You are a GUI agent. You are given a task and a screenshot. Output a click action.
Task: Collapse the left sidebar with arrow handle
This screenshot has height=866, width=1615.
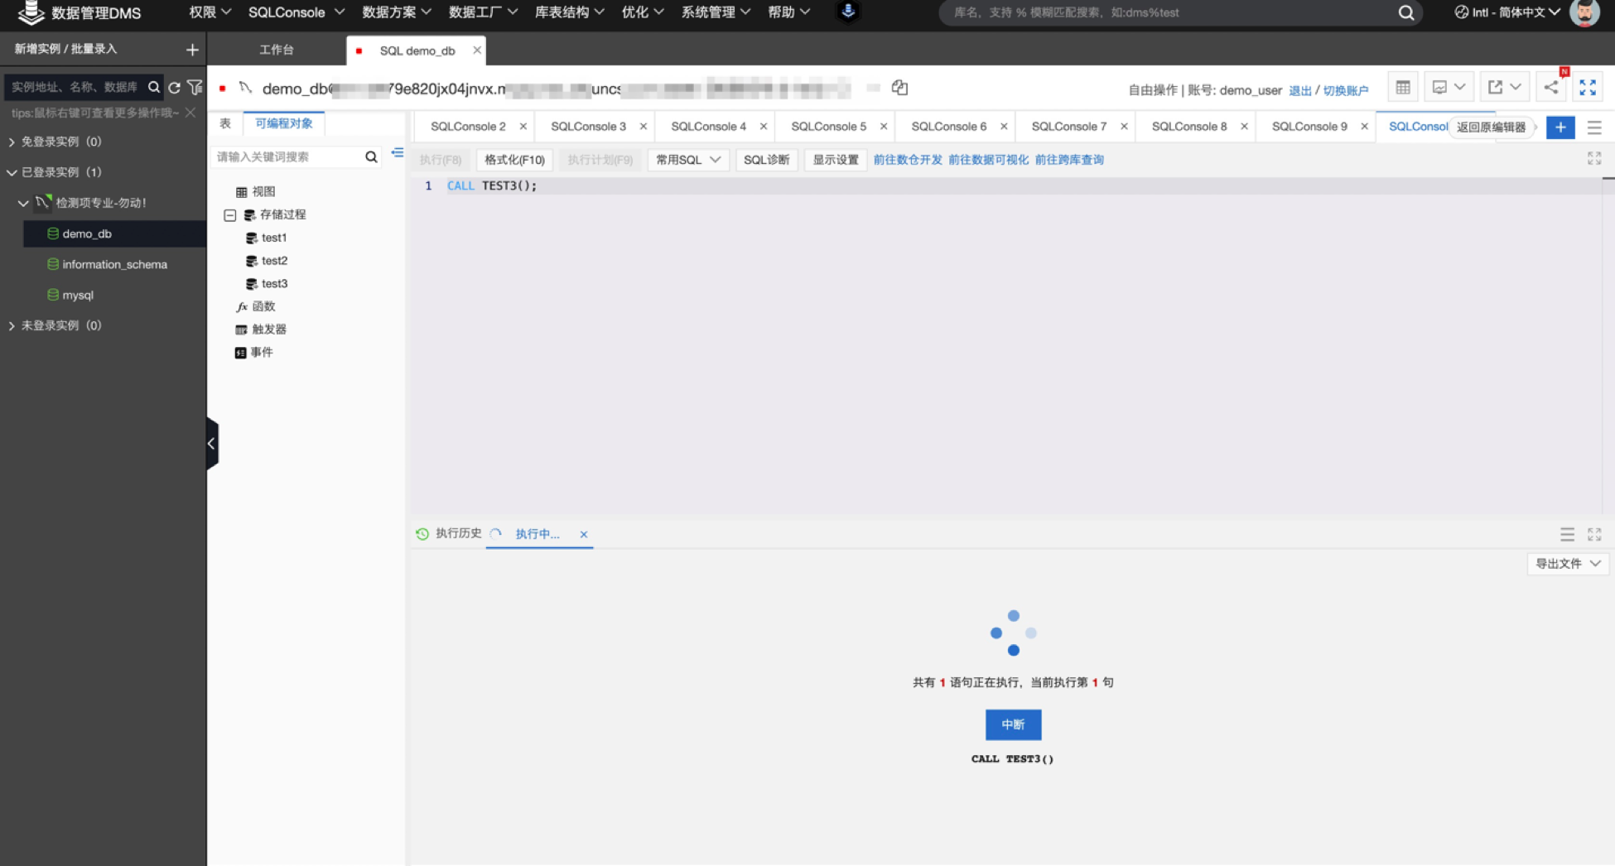[212, 444]
